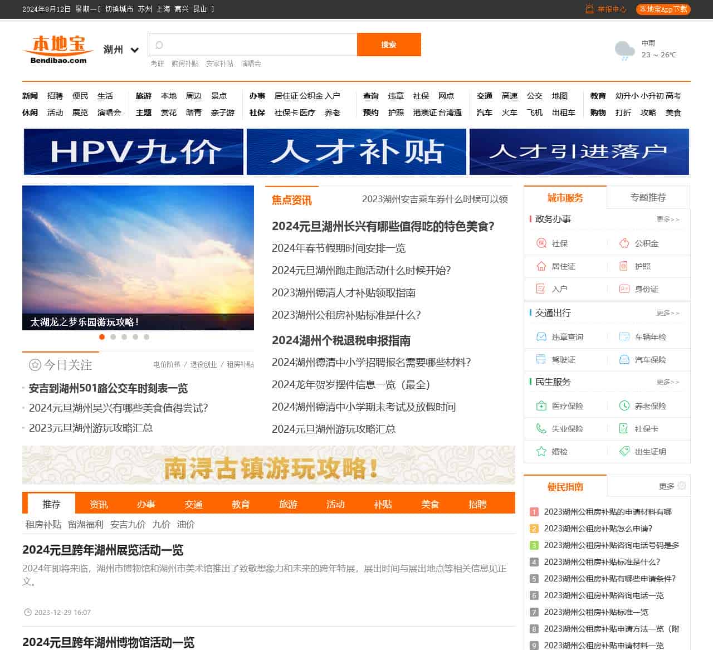Open the 社保 service icon under 政务办事

(540, 243)
